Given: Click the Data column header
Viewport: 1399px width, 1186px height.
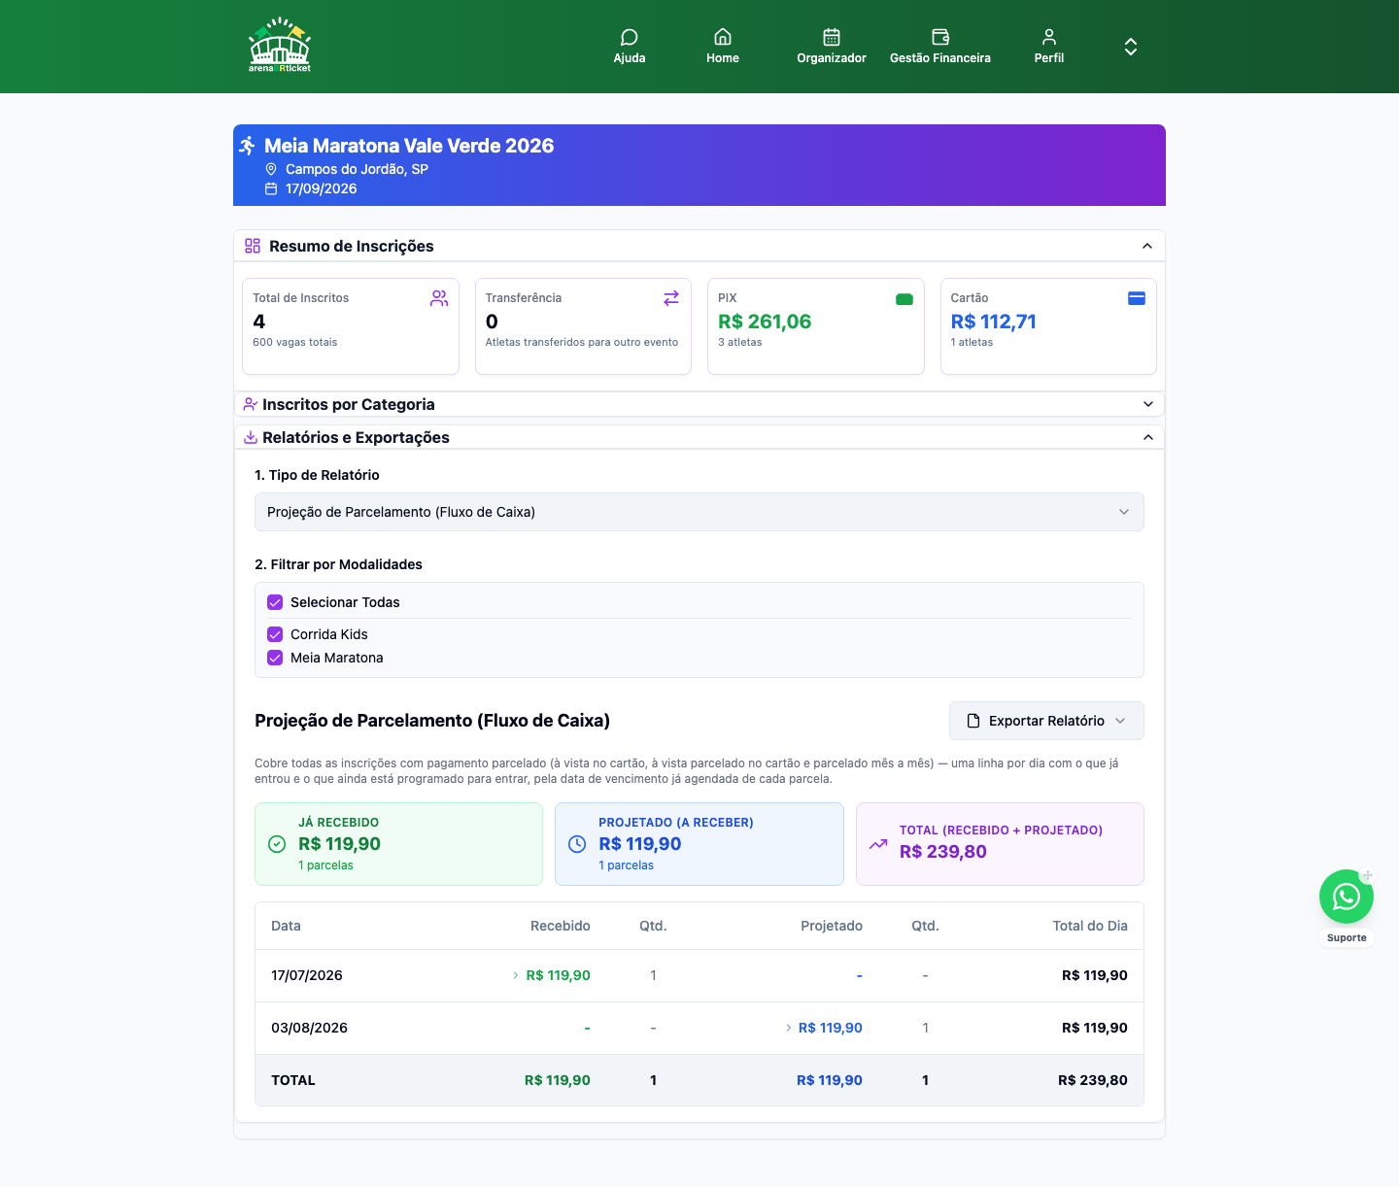Looking at the screenshot, I should click(286, 926).
